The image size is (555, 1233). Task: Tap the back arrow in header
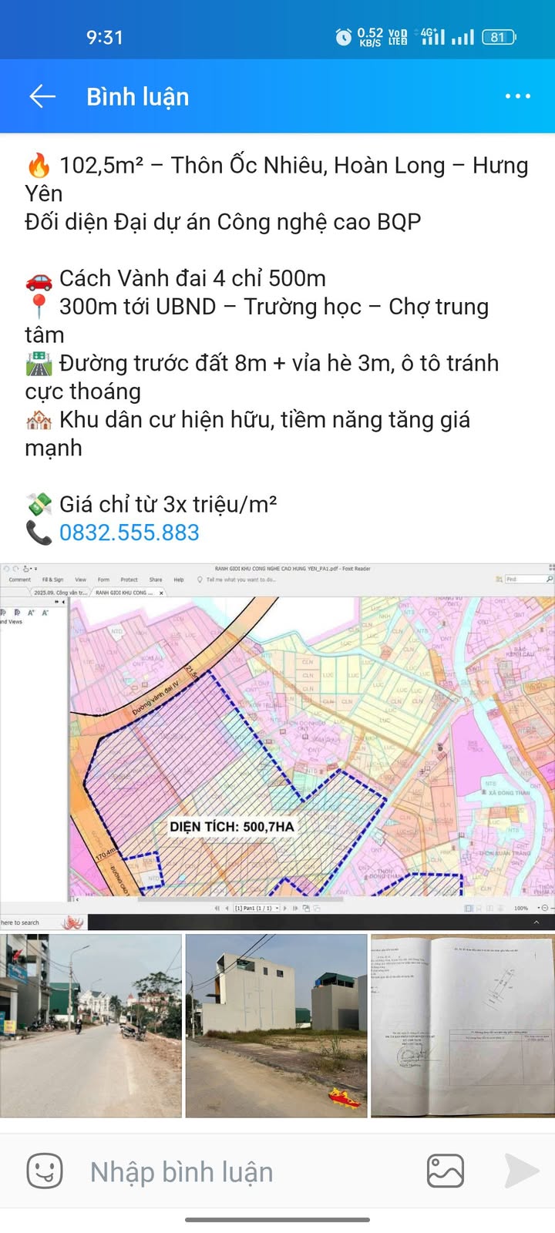tap(42, 96)
